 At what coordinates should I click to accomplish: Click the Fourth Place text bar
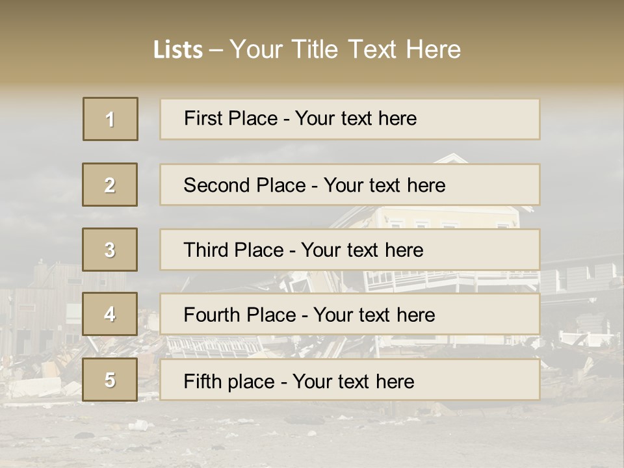click(350, 314)
